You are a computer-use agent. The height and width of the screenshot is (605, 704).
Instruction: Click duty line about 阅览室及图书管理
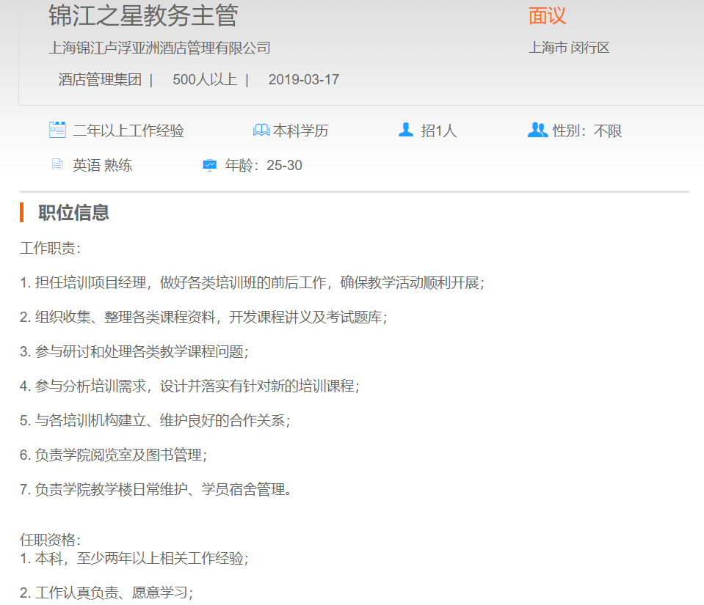(114, 455)
